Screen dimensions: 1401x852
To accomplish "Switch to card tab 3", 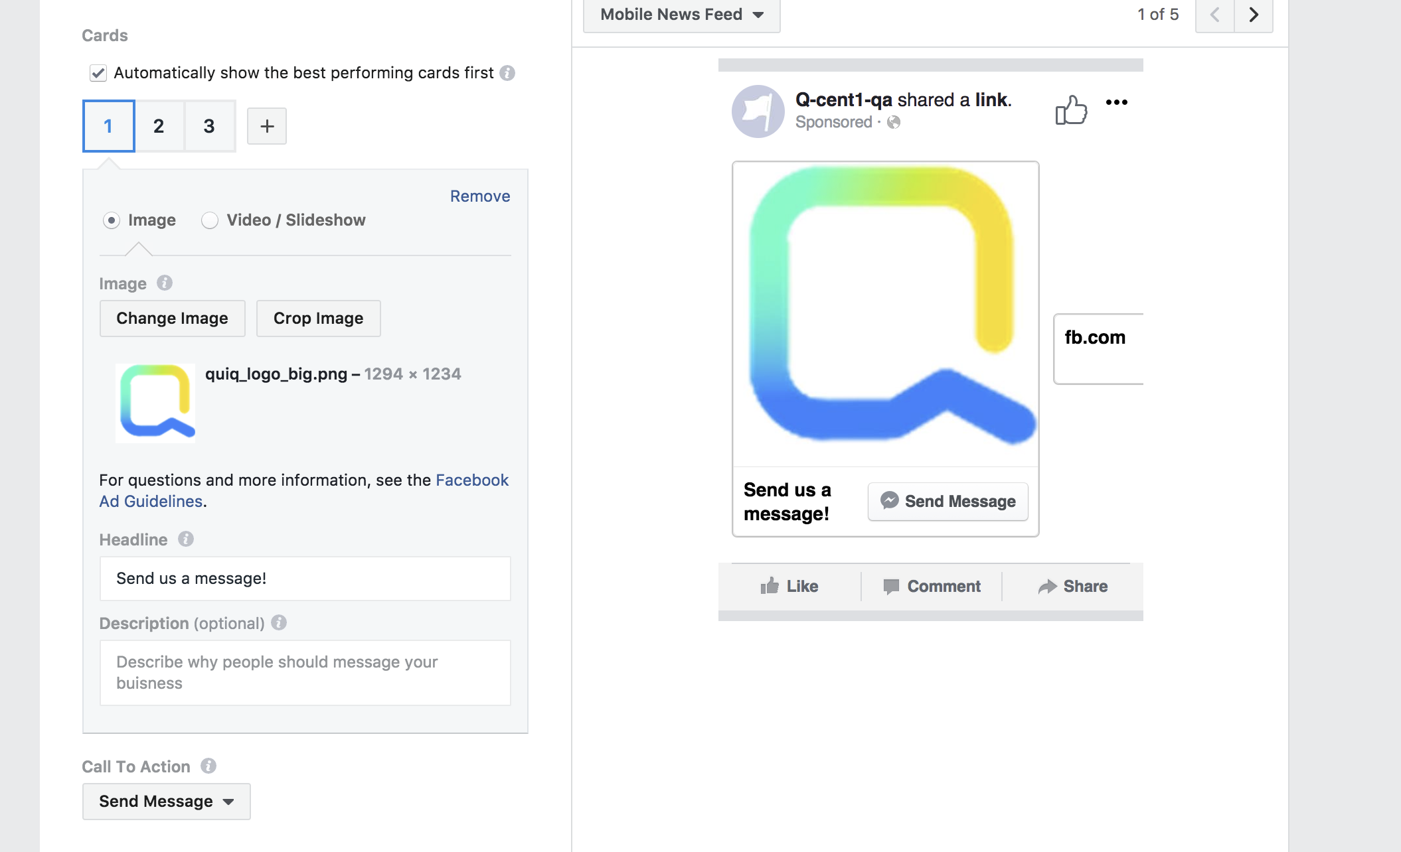I will click(x=209, y=126).
